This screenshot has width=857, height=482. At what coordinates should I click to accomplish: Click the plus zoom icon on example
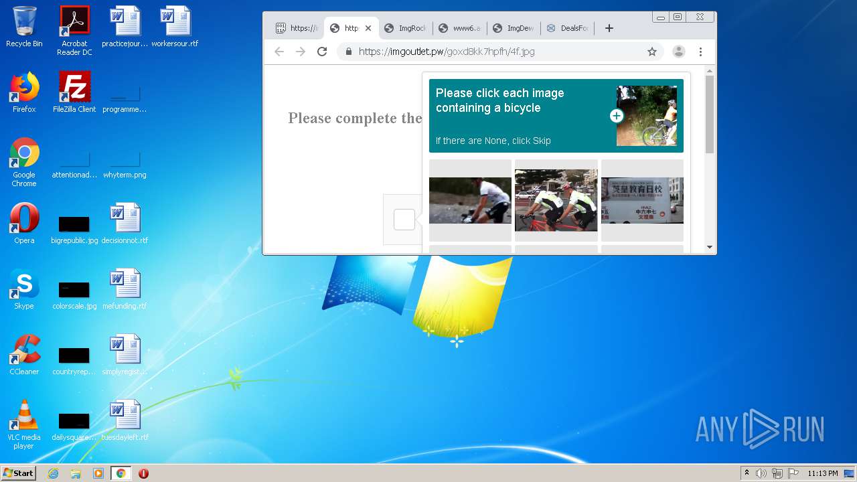click(617, 116)
